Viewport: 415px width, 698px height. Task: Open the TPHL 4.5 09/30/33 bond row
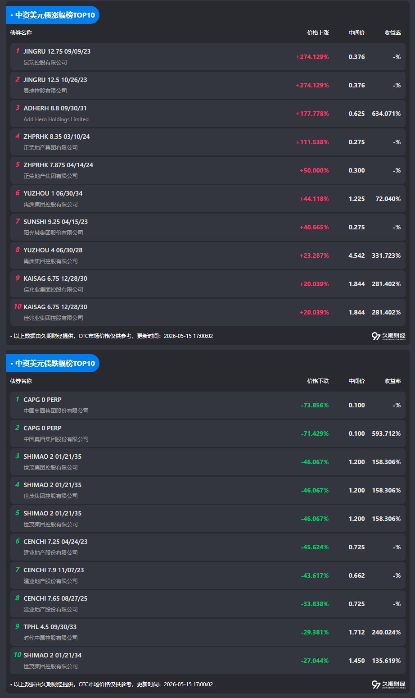(208, 632)
